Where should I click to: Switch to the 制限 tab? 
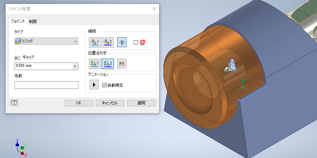(x=33, y=22)
